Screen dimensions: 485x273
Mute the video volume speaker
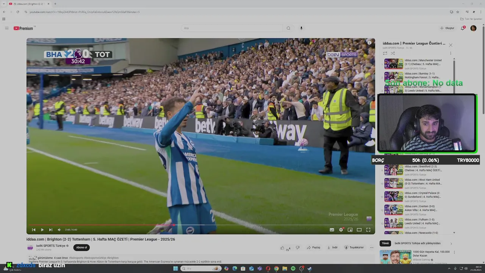pos(59,230)
